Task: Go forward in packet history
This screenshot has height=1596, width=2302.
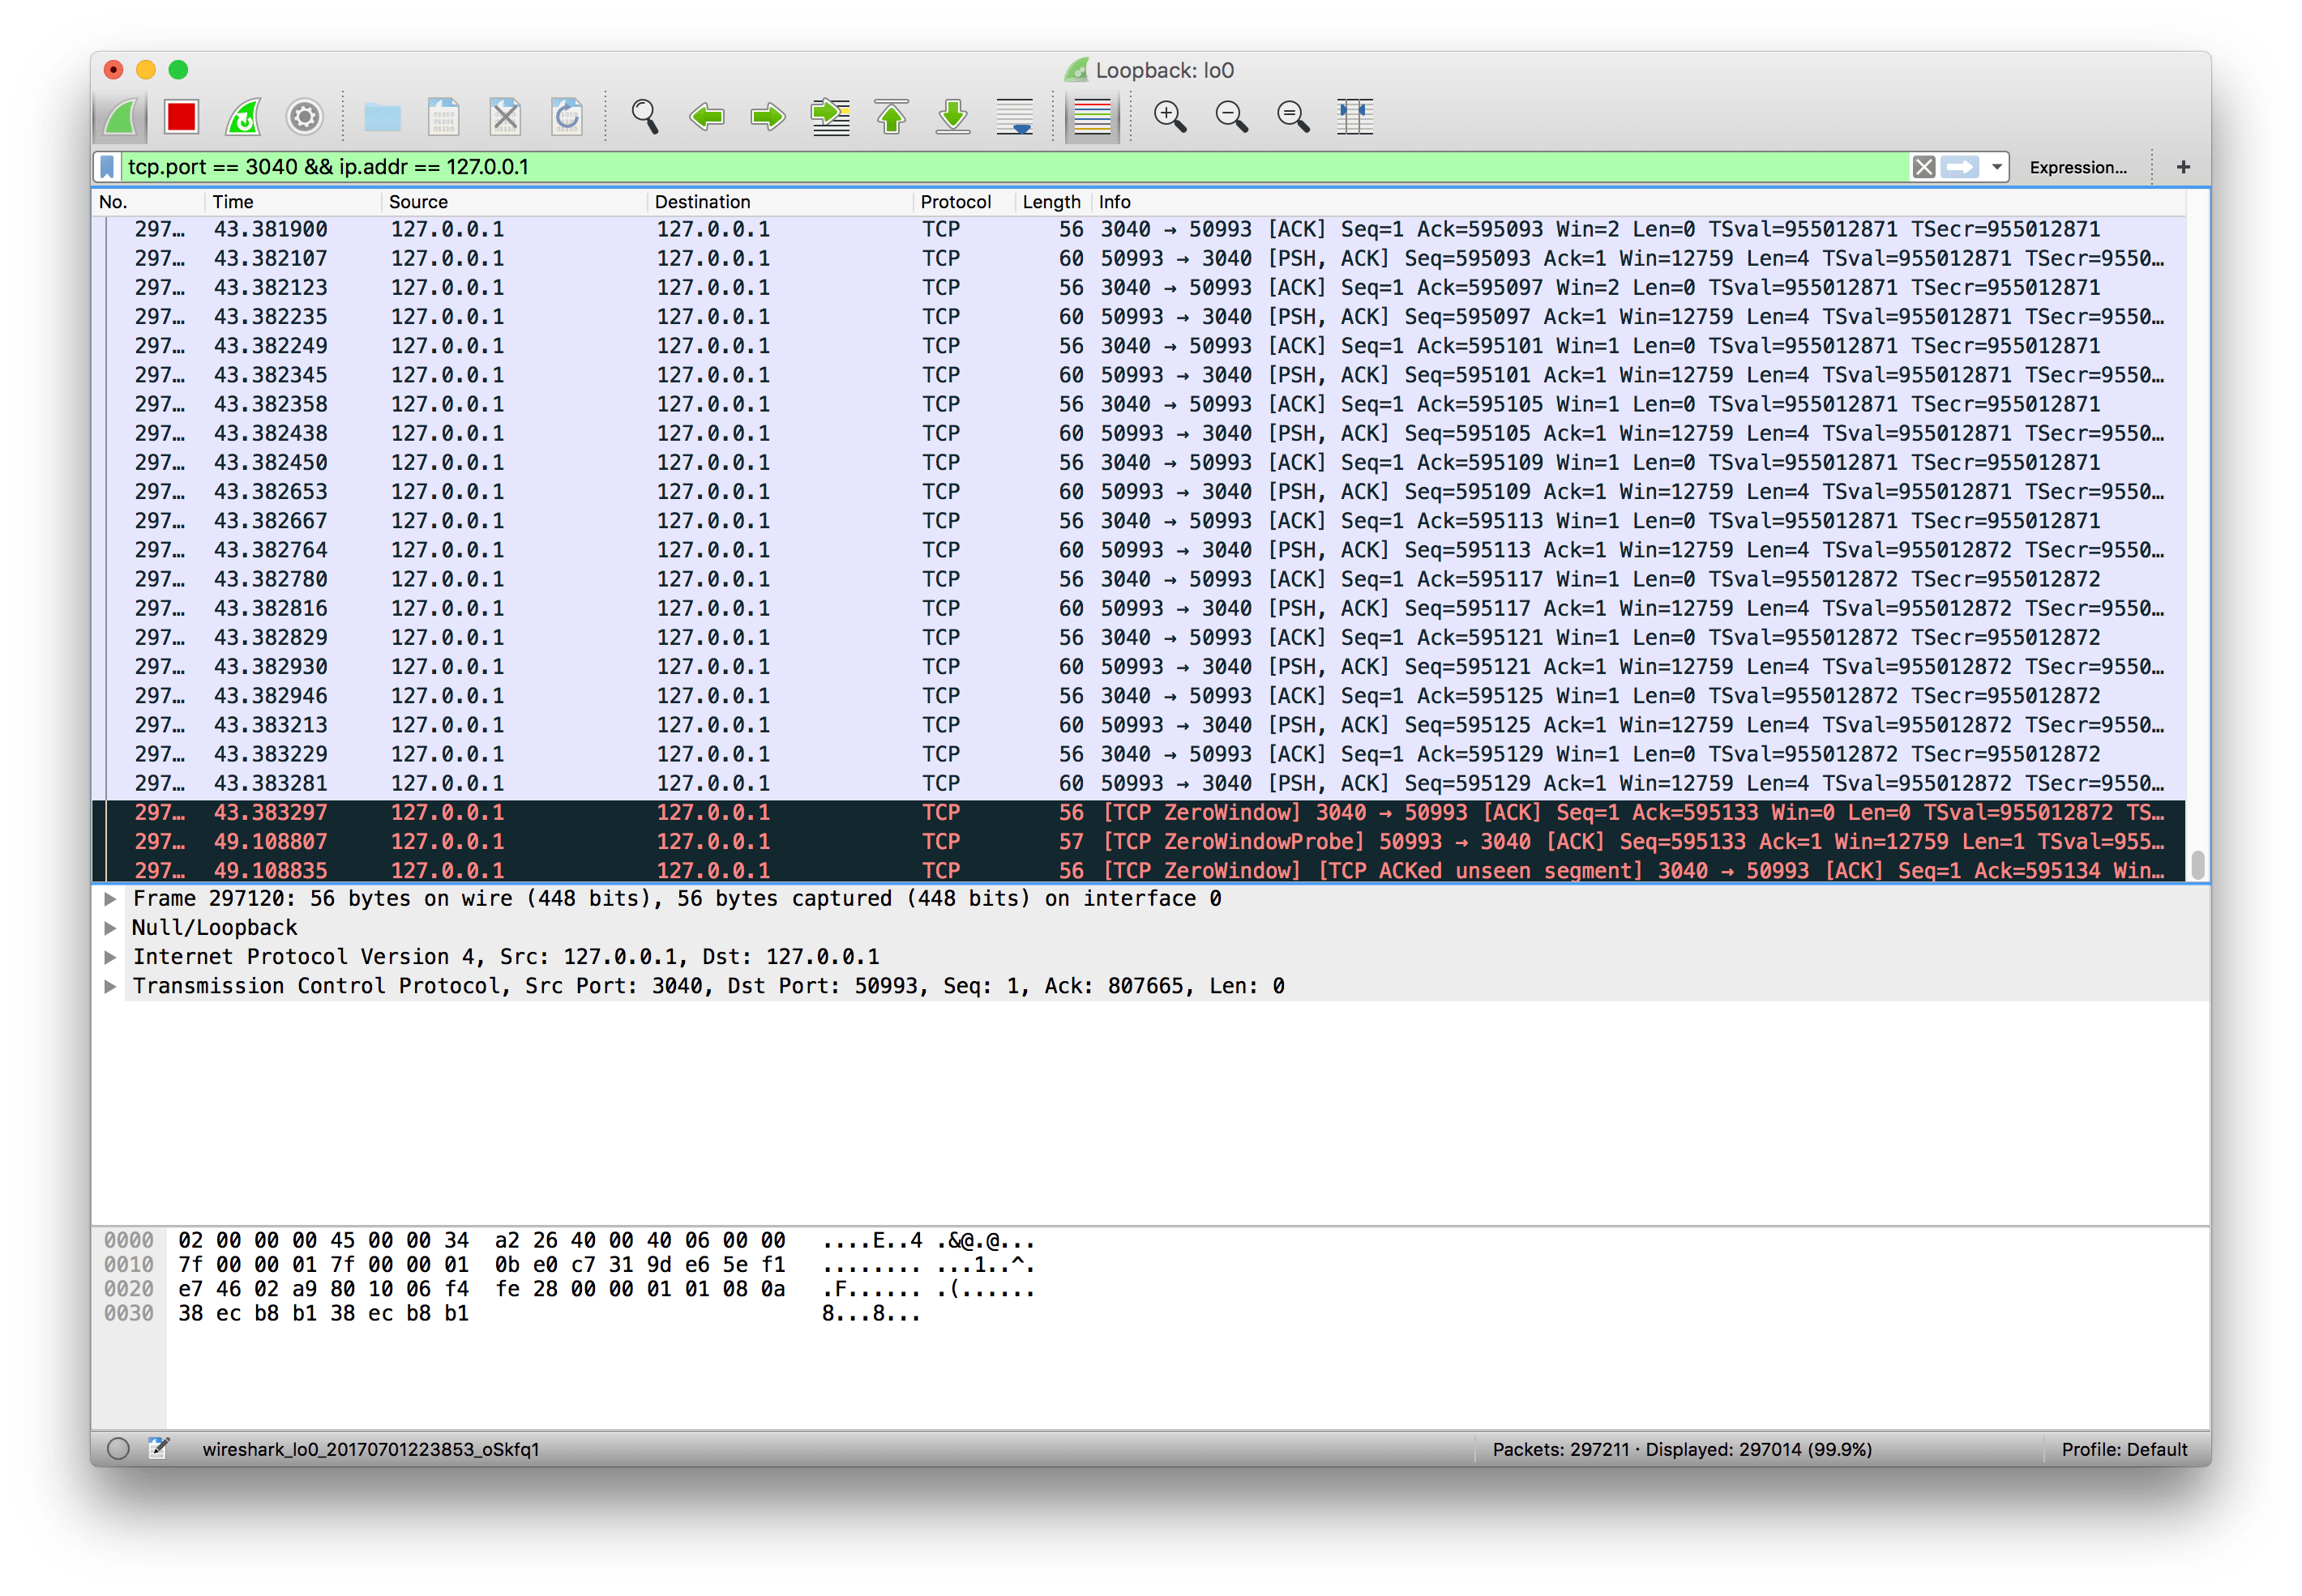Action: (768, 118)
